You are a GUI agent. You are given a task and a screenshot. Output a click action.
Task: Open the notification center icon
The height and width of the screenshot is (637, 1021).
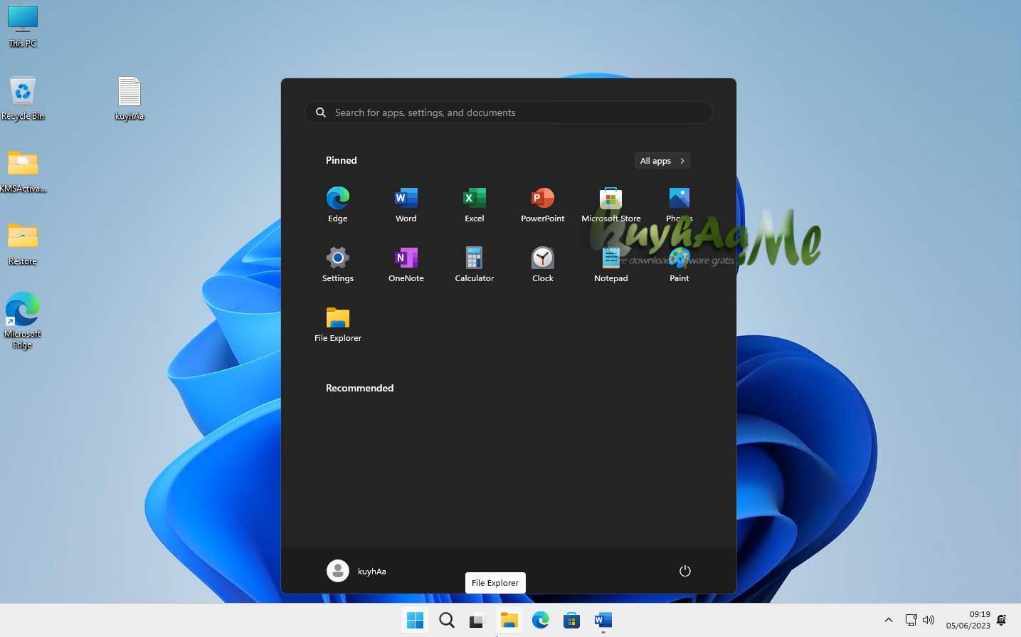point(1002,620)
